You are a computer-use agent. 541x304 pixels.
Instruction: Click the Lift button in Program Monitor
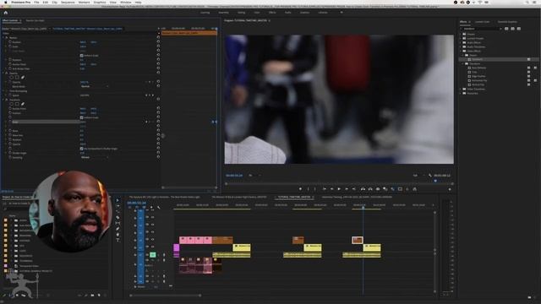[363, 189]
